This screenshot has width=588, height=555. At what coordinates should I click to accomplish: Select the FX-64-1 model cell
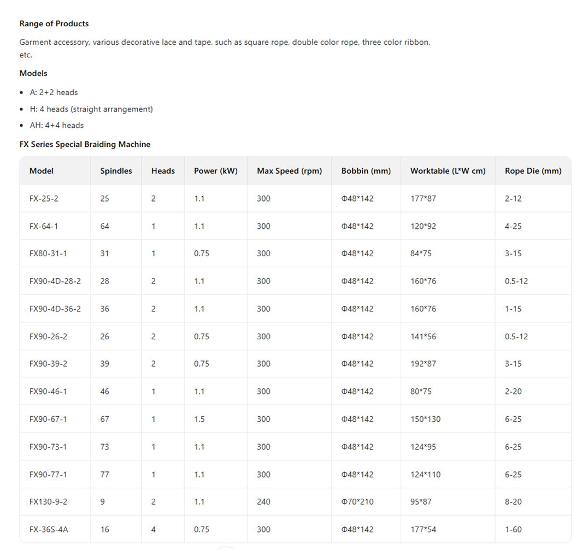coord(44,226)
